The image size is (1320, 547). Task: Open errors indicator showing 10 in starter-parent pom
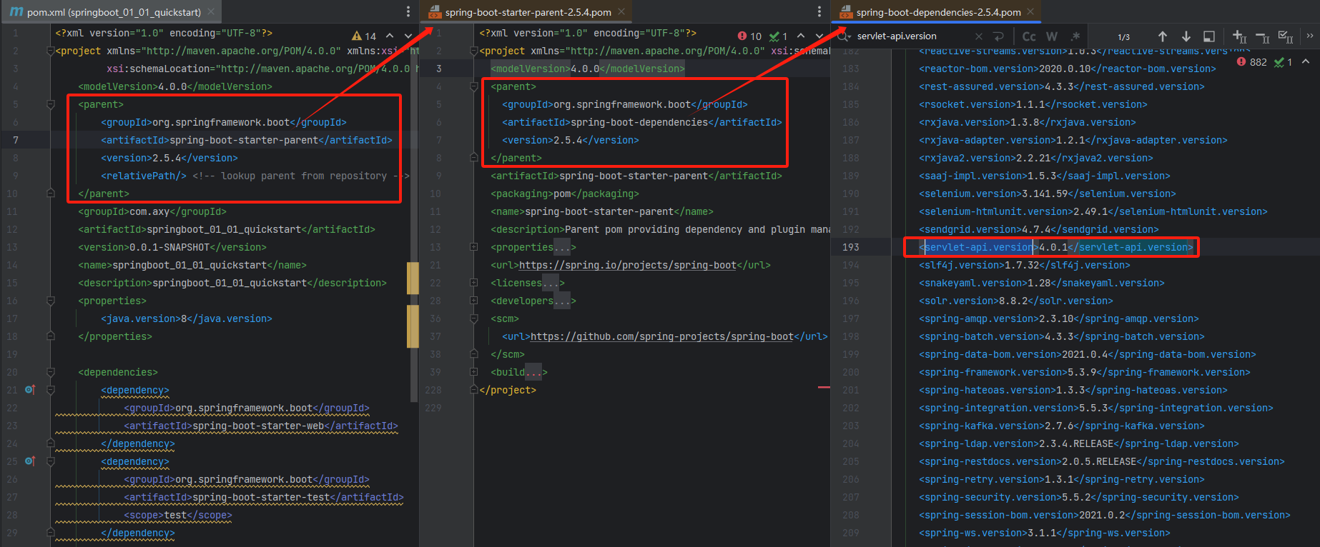[750, 36]
